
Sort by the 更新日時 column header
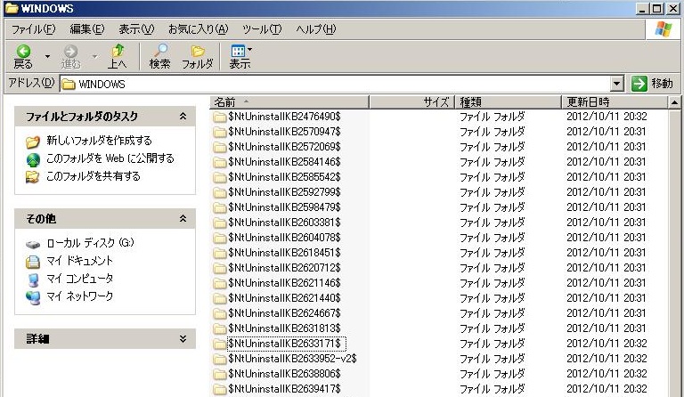tap(615, 102)
